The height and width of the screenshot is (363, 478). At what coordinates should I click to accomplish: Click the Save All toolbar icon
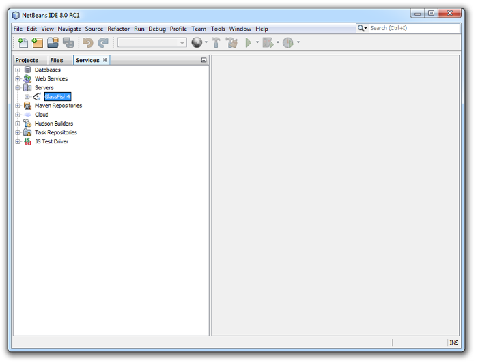[x=68, y=42]
